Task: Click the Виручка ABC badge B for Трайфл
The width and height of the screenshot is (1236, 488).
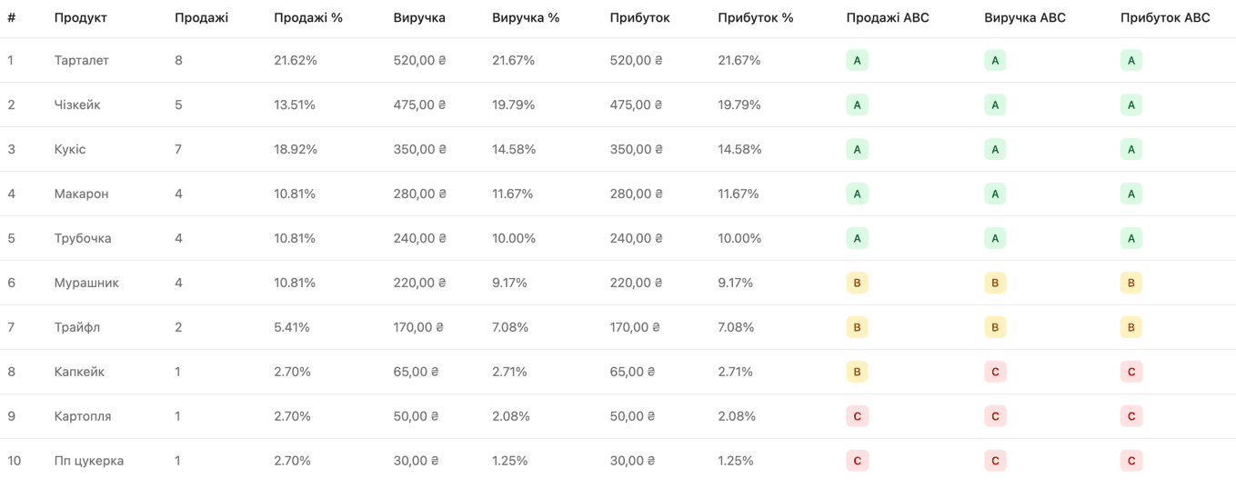Action: 995,327
